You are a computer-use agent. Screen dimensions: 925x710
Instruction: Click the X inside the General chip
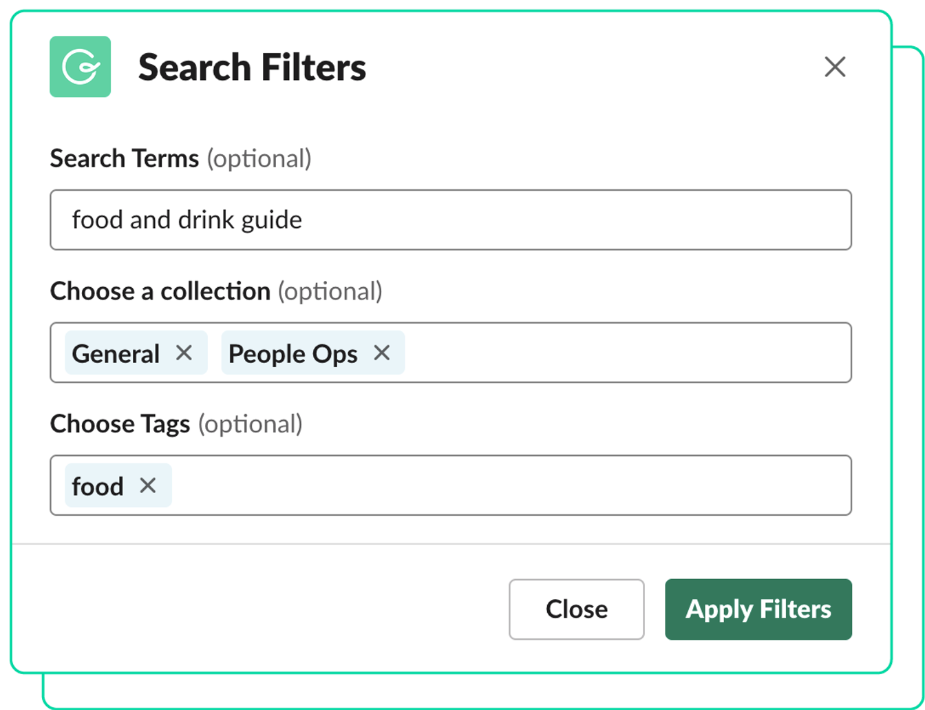(x=184, y=353)
